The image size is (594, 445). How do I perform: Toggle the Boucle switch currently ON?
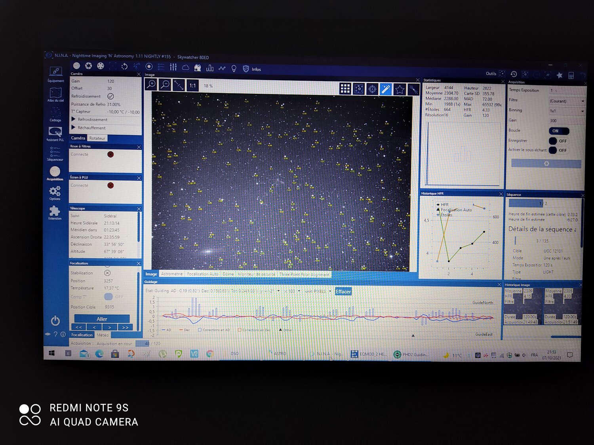click(x=559, y=131)
